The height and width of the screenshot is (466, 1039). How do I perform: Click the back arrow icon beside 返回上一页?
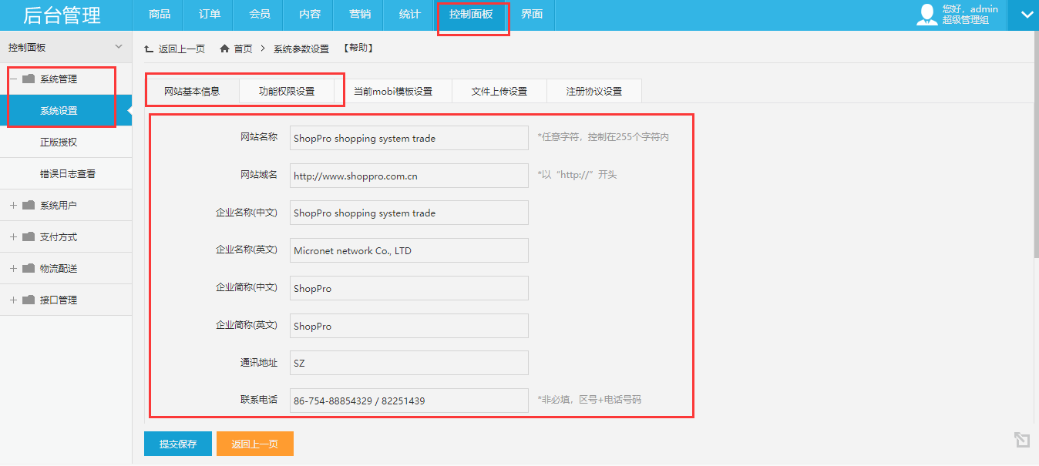[x=149, y=49]
